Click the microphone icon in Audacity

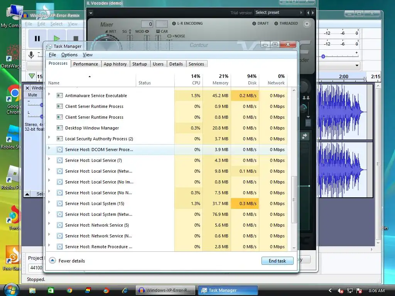point(31,55)
